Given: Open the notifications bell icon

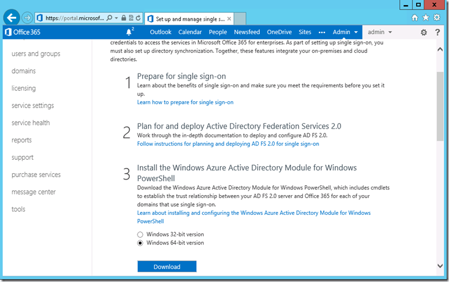Looking at the screenshot, I should pos(129,32).
